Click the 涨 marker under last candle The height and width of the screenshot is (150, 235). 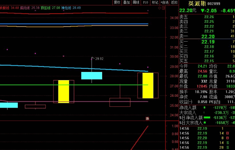[148, 119]
